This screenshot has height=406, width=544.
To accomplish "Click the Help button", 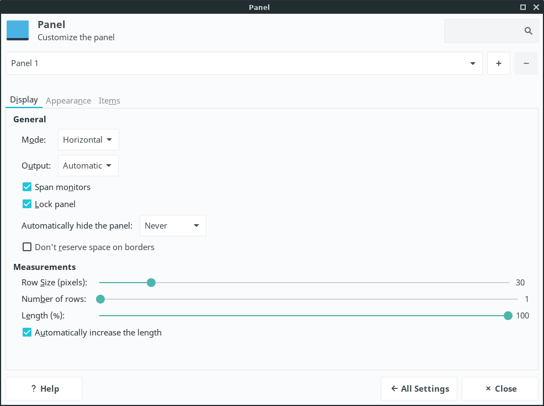I will [x=44, y=389].
